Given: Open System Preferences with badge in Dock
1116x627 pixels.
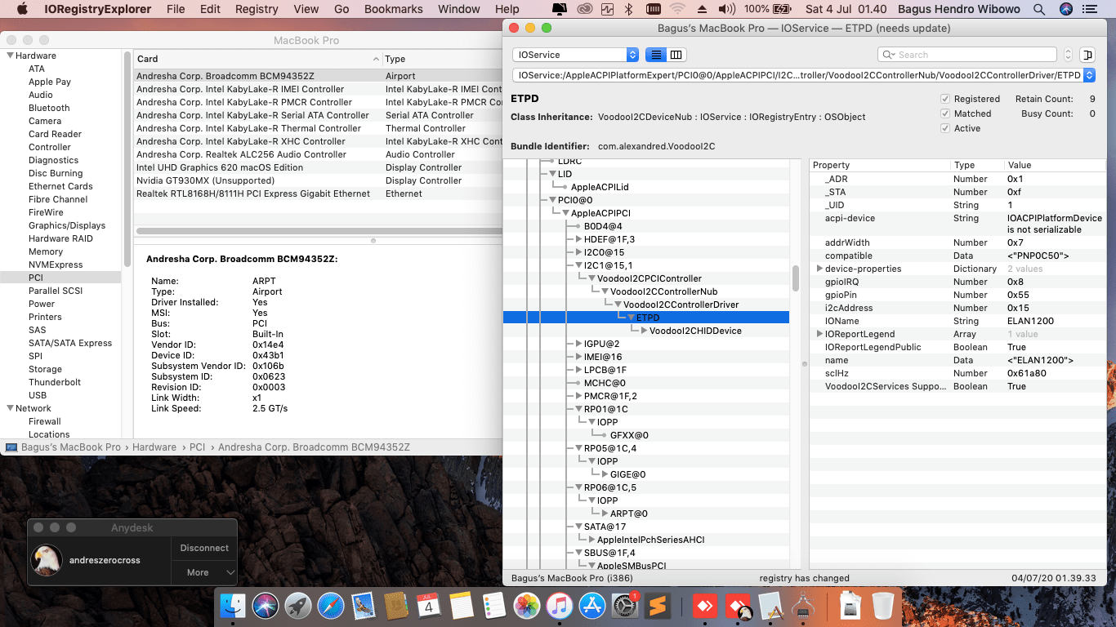Looking at the screenshot, I should pyautogui.click(x=625, y=607).
